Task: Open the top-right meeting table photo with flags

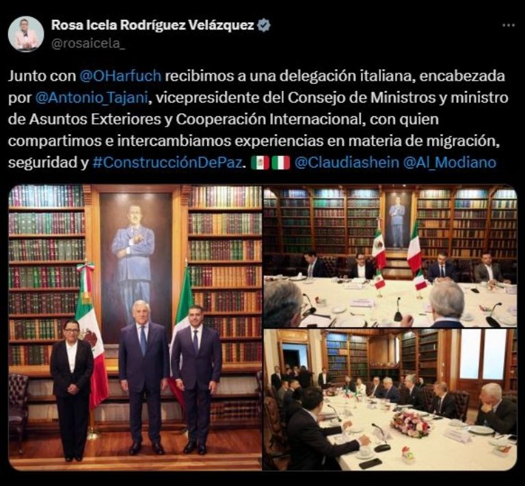Action: (x=390, y=256)
